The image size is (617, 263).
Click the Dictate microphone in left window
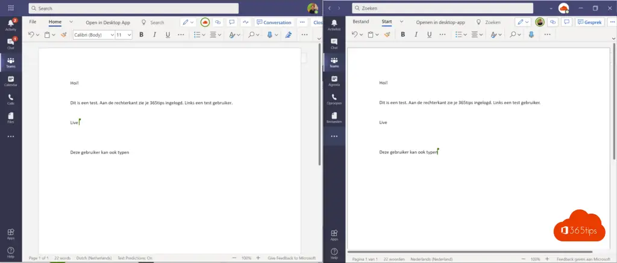[270, 35]
